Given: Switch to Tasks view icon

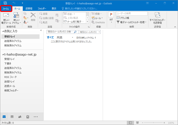Looking at the screenshot, I should pyautogui.click(x=28, y=116).
